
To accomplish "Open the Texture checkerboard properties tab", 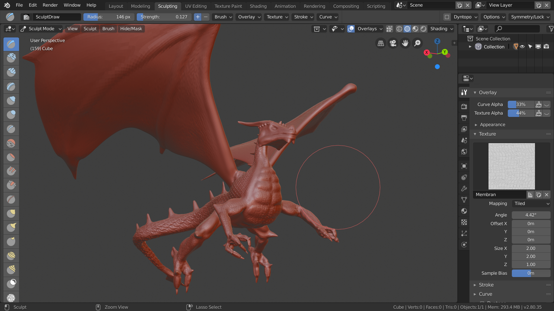I will (x=464, y=222).
